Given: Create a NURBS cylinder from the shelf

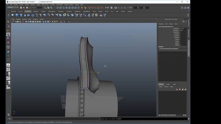Looking at the screenshot, I should click(21, 15).
